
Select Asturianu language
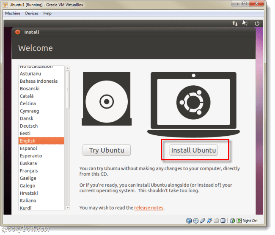pos(41,74)
